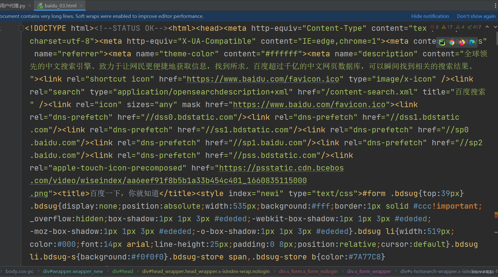Viewport: 498px width, 277px height.
Task: Click the "image/x-icon" type value
Action: click(x=404, y=79)
